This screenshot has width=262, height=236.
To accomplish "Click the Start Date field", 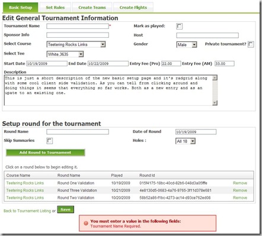I will tap(47, 64).
